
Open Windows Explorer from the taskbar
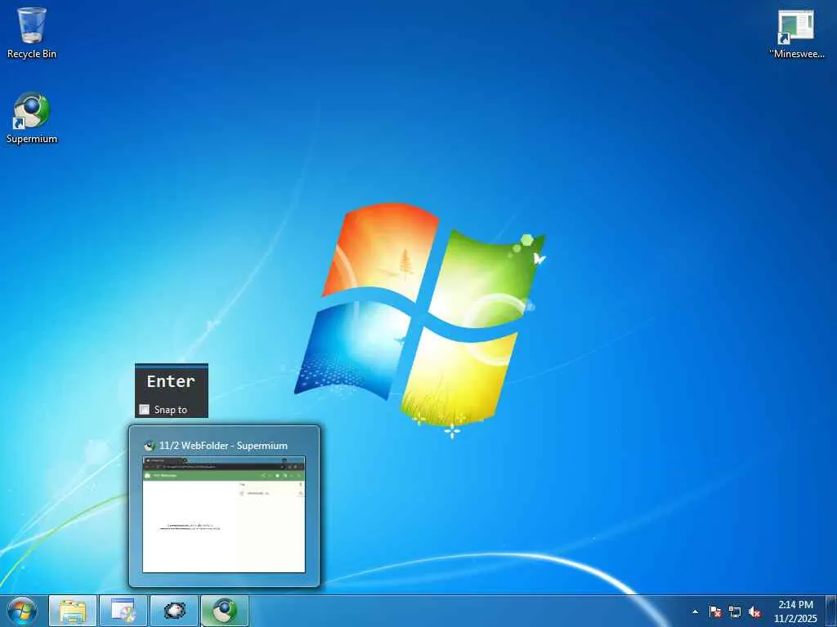click(x=73, y=611)
